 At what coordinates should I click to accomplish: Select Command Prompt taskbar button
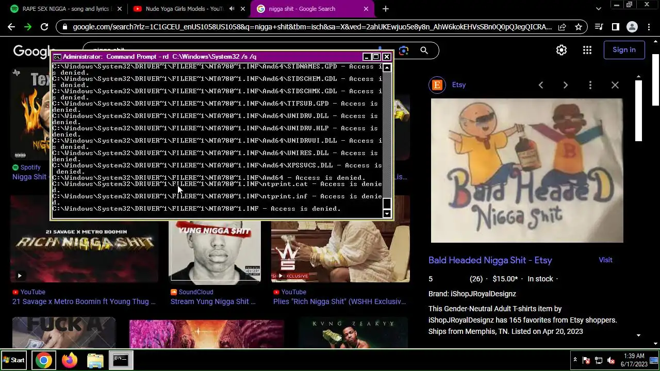pos(121,360)
